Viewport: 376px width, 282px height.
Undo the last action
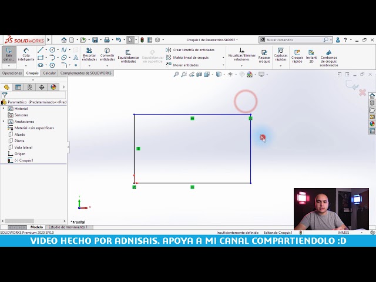tap(119, 40)
